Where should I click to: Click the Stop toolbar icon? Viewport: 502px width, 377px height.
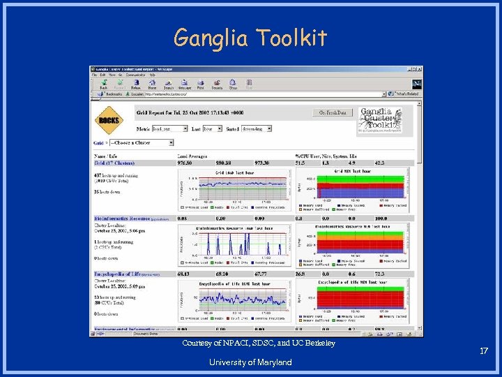point(249,84)
